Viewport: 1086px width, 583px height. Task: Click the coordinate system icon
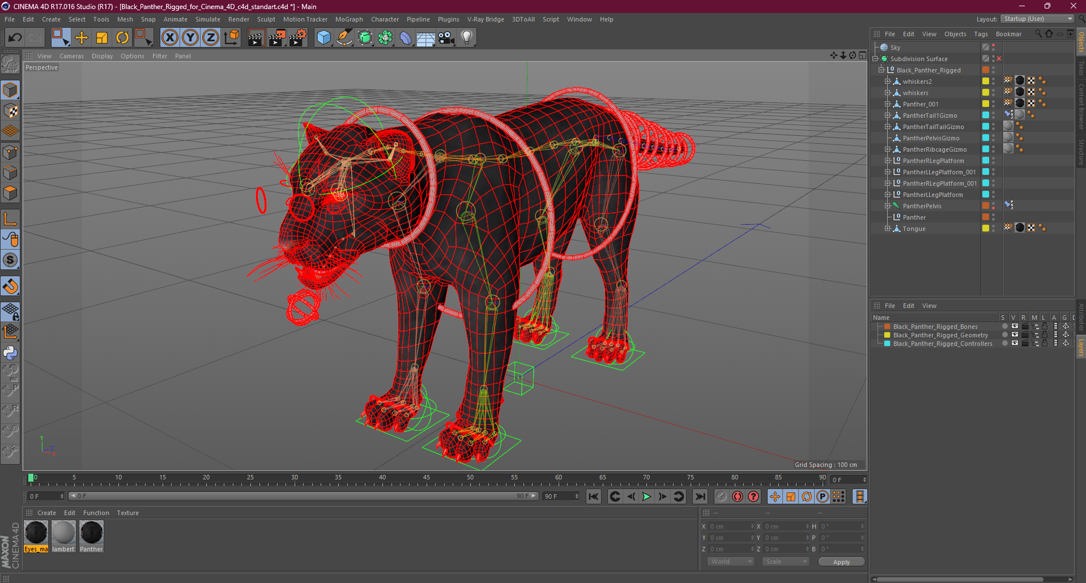232,38
